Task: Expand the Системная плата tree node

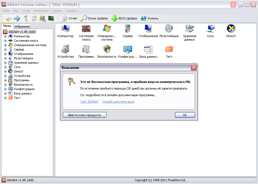Action: click(5, 41)
